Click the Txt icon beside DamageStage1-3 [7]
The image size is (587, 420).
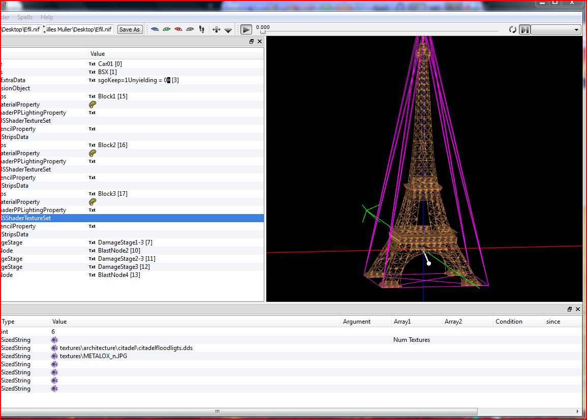click(92, 242)
